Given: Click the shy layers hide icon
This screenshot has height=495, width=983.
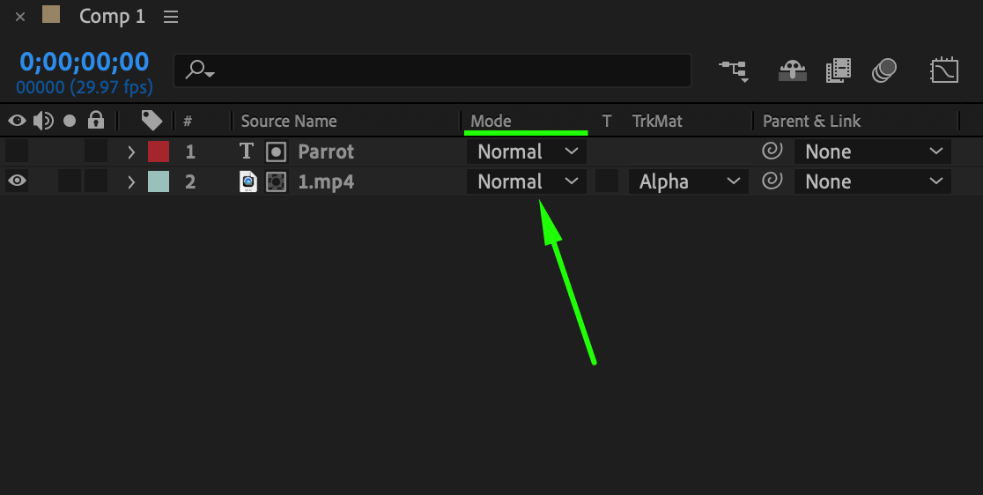Looking at the screenshot, I should coord(794,70).
